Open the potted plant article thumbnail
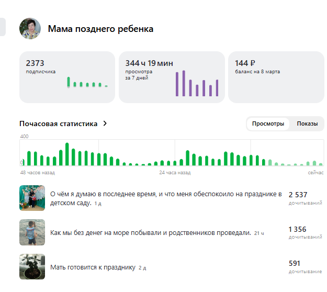Screen dimensions: 327x292 32,267
